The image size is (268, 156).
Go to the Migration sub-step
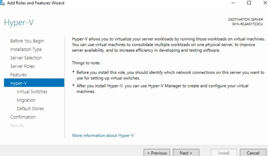(26, 100)
